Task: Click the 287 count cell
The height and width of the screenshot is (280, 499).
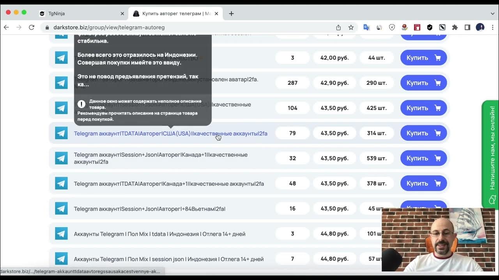Action: click(x=292, y=83)
